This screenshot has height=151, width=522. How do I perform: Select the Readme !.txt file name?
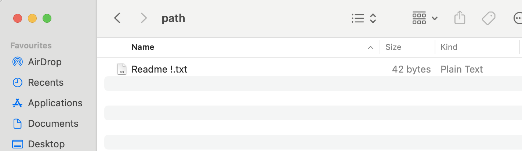159,69
